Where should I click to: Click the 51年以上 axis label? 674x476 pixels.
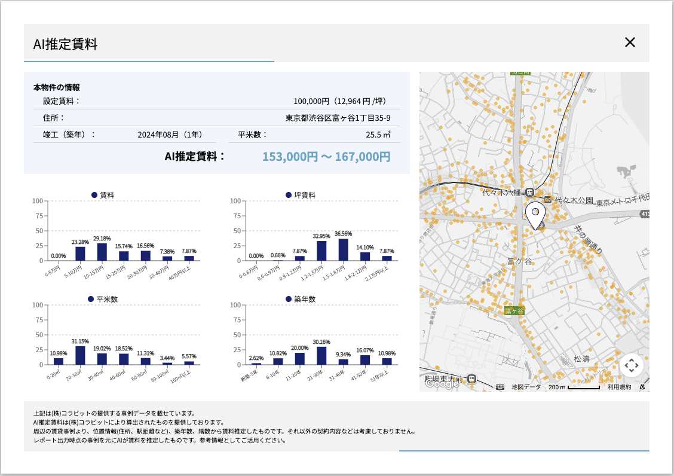379,376
